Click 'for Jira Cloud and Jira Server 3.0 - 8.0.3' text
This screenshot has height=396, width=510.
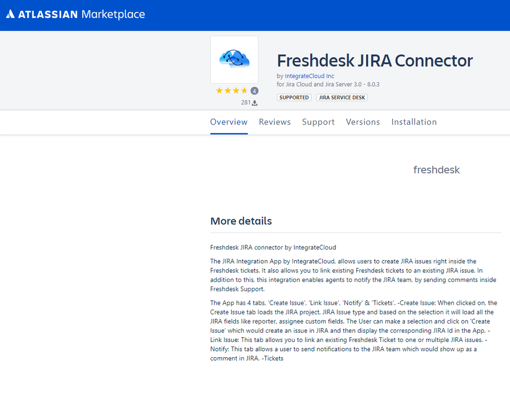click(328, 85)
